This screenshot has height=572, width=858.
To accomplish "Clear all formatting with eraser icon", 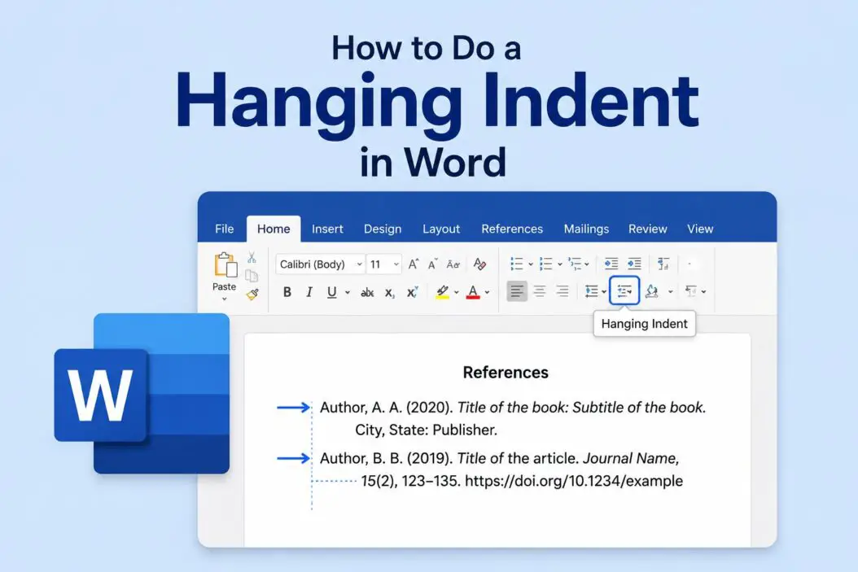I will click(x=480, y=264).
